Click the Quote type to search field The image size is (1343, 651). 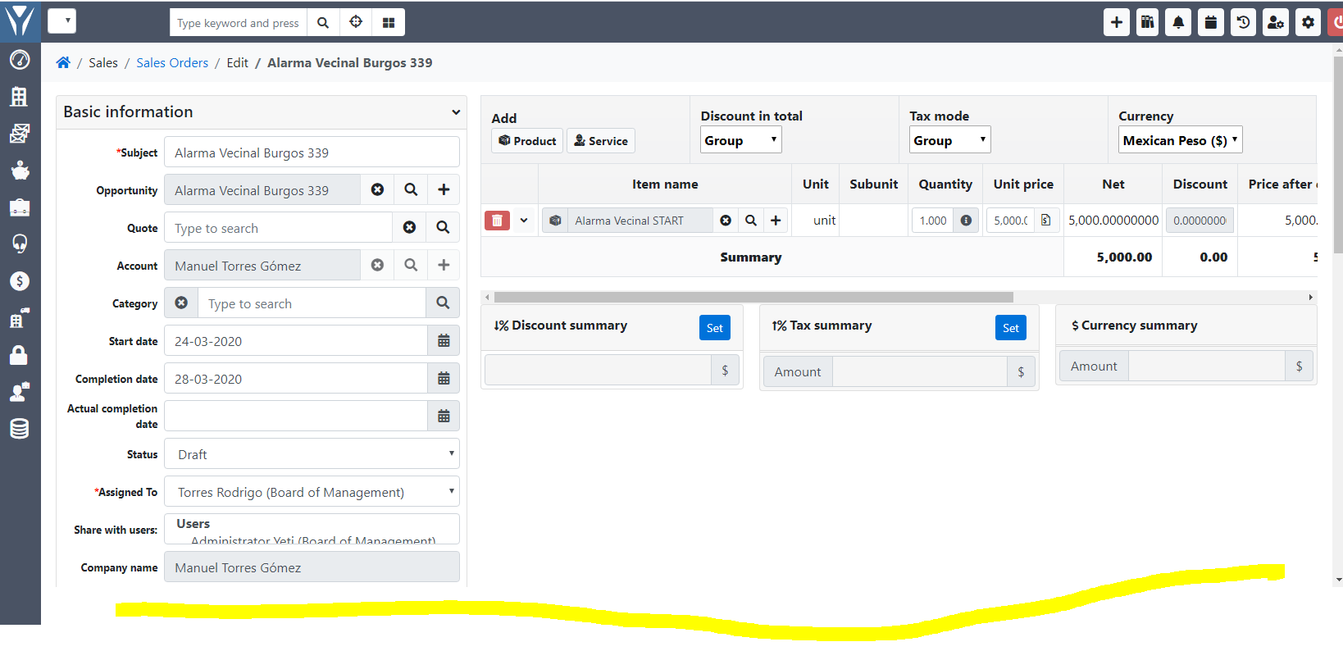pos(279,227)
